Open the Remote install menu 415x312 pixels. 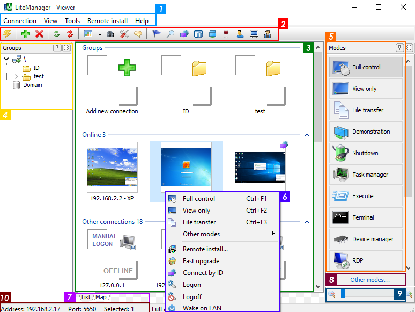(x=107, y=21)
